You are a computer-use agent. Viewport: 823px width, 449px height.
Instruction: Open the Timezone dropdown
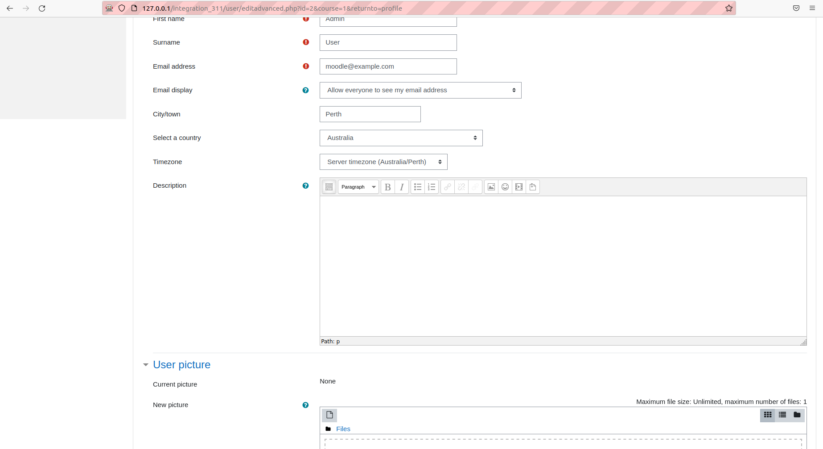point(383,162)
